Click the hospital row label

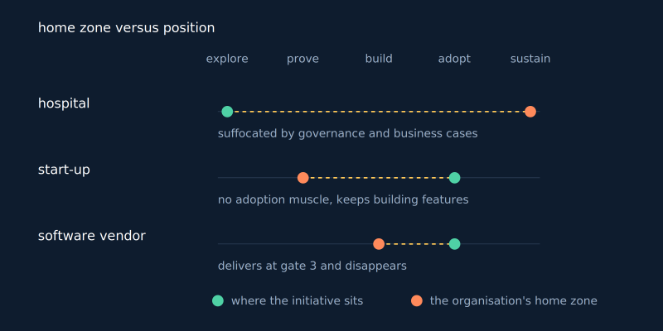point(64,103)
